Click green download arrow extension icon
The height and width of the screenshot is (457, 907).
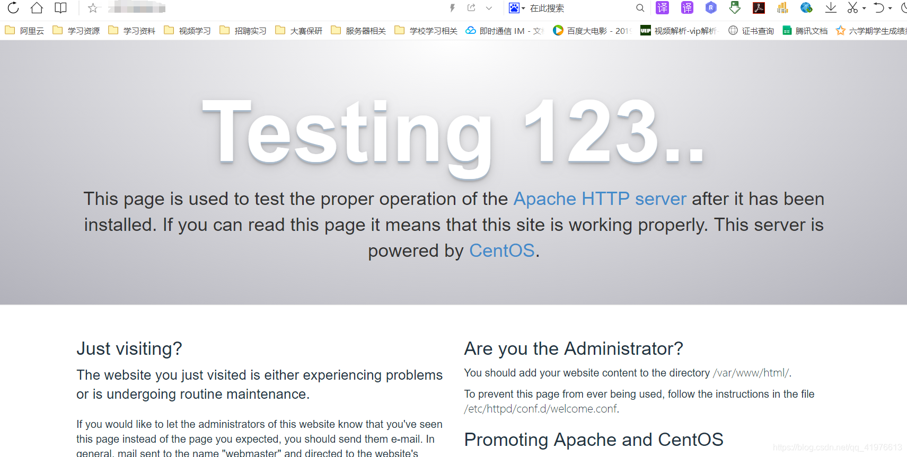[735, 8]
